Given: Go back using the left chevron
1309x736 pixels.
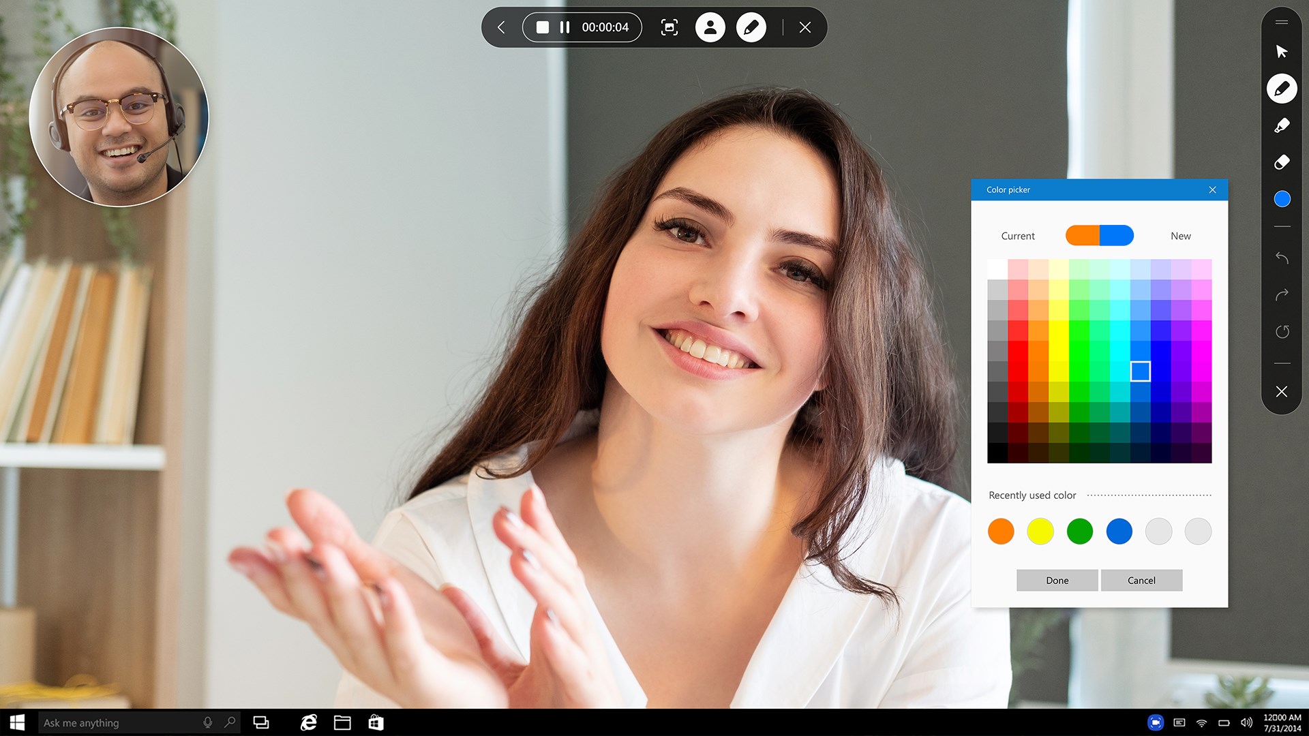Looking at the screenshot, I should coord(501,27).
